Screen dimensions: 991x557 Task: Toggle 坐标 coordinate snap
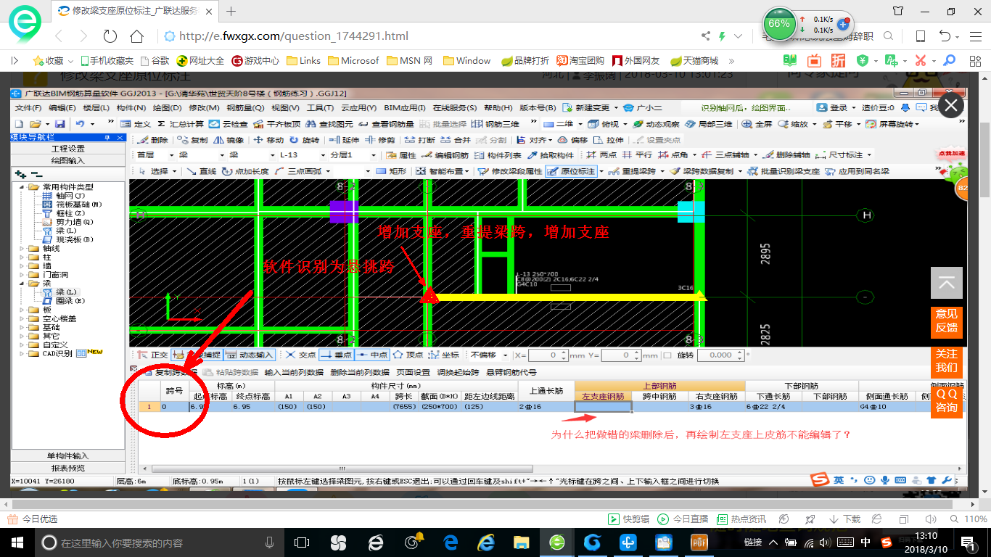tap(444, 355)
